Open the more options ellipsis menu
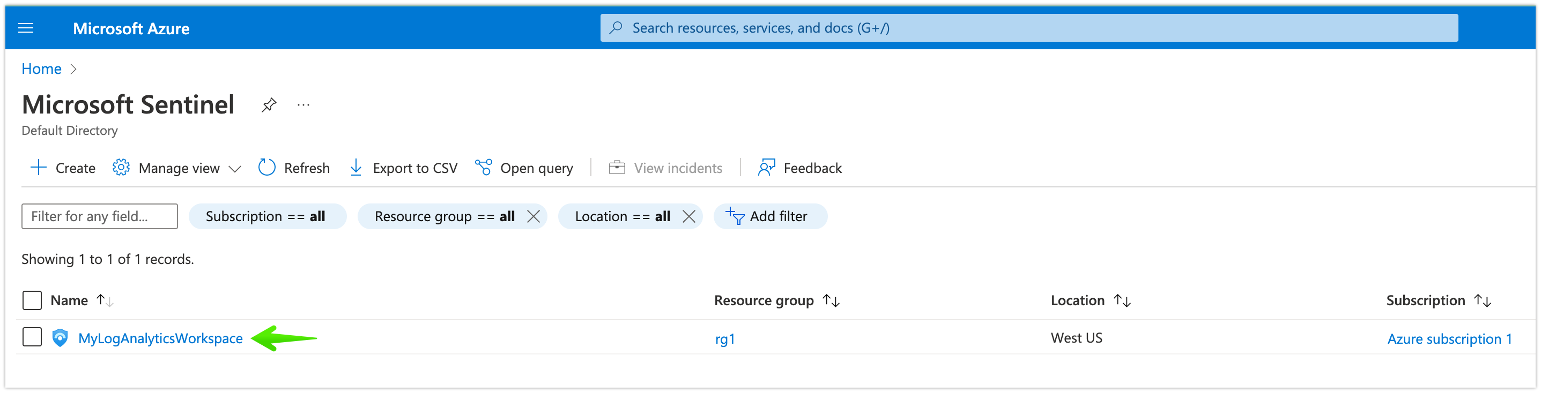 point(304,105)
